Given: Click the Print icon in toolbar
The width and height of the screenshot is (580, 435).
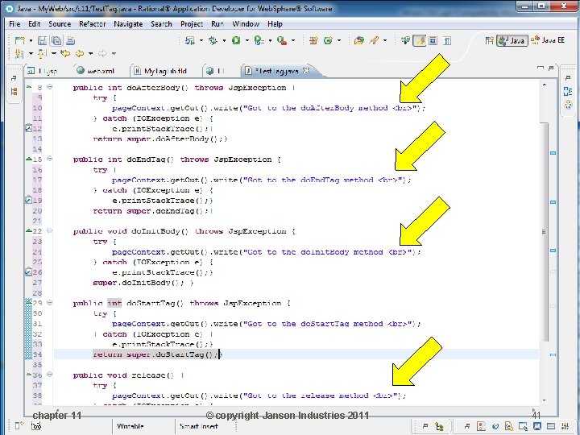Looking at the screenshot, I should coord(71,40).
